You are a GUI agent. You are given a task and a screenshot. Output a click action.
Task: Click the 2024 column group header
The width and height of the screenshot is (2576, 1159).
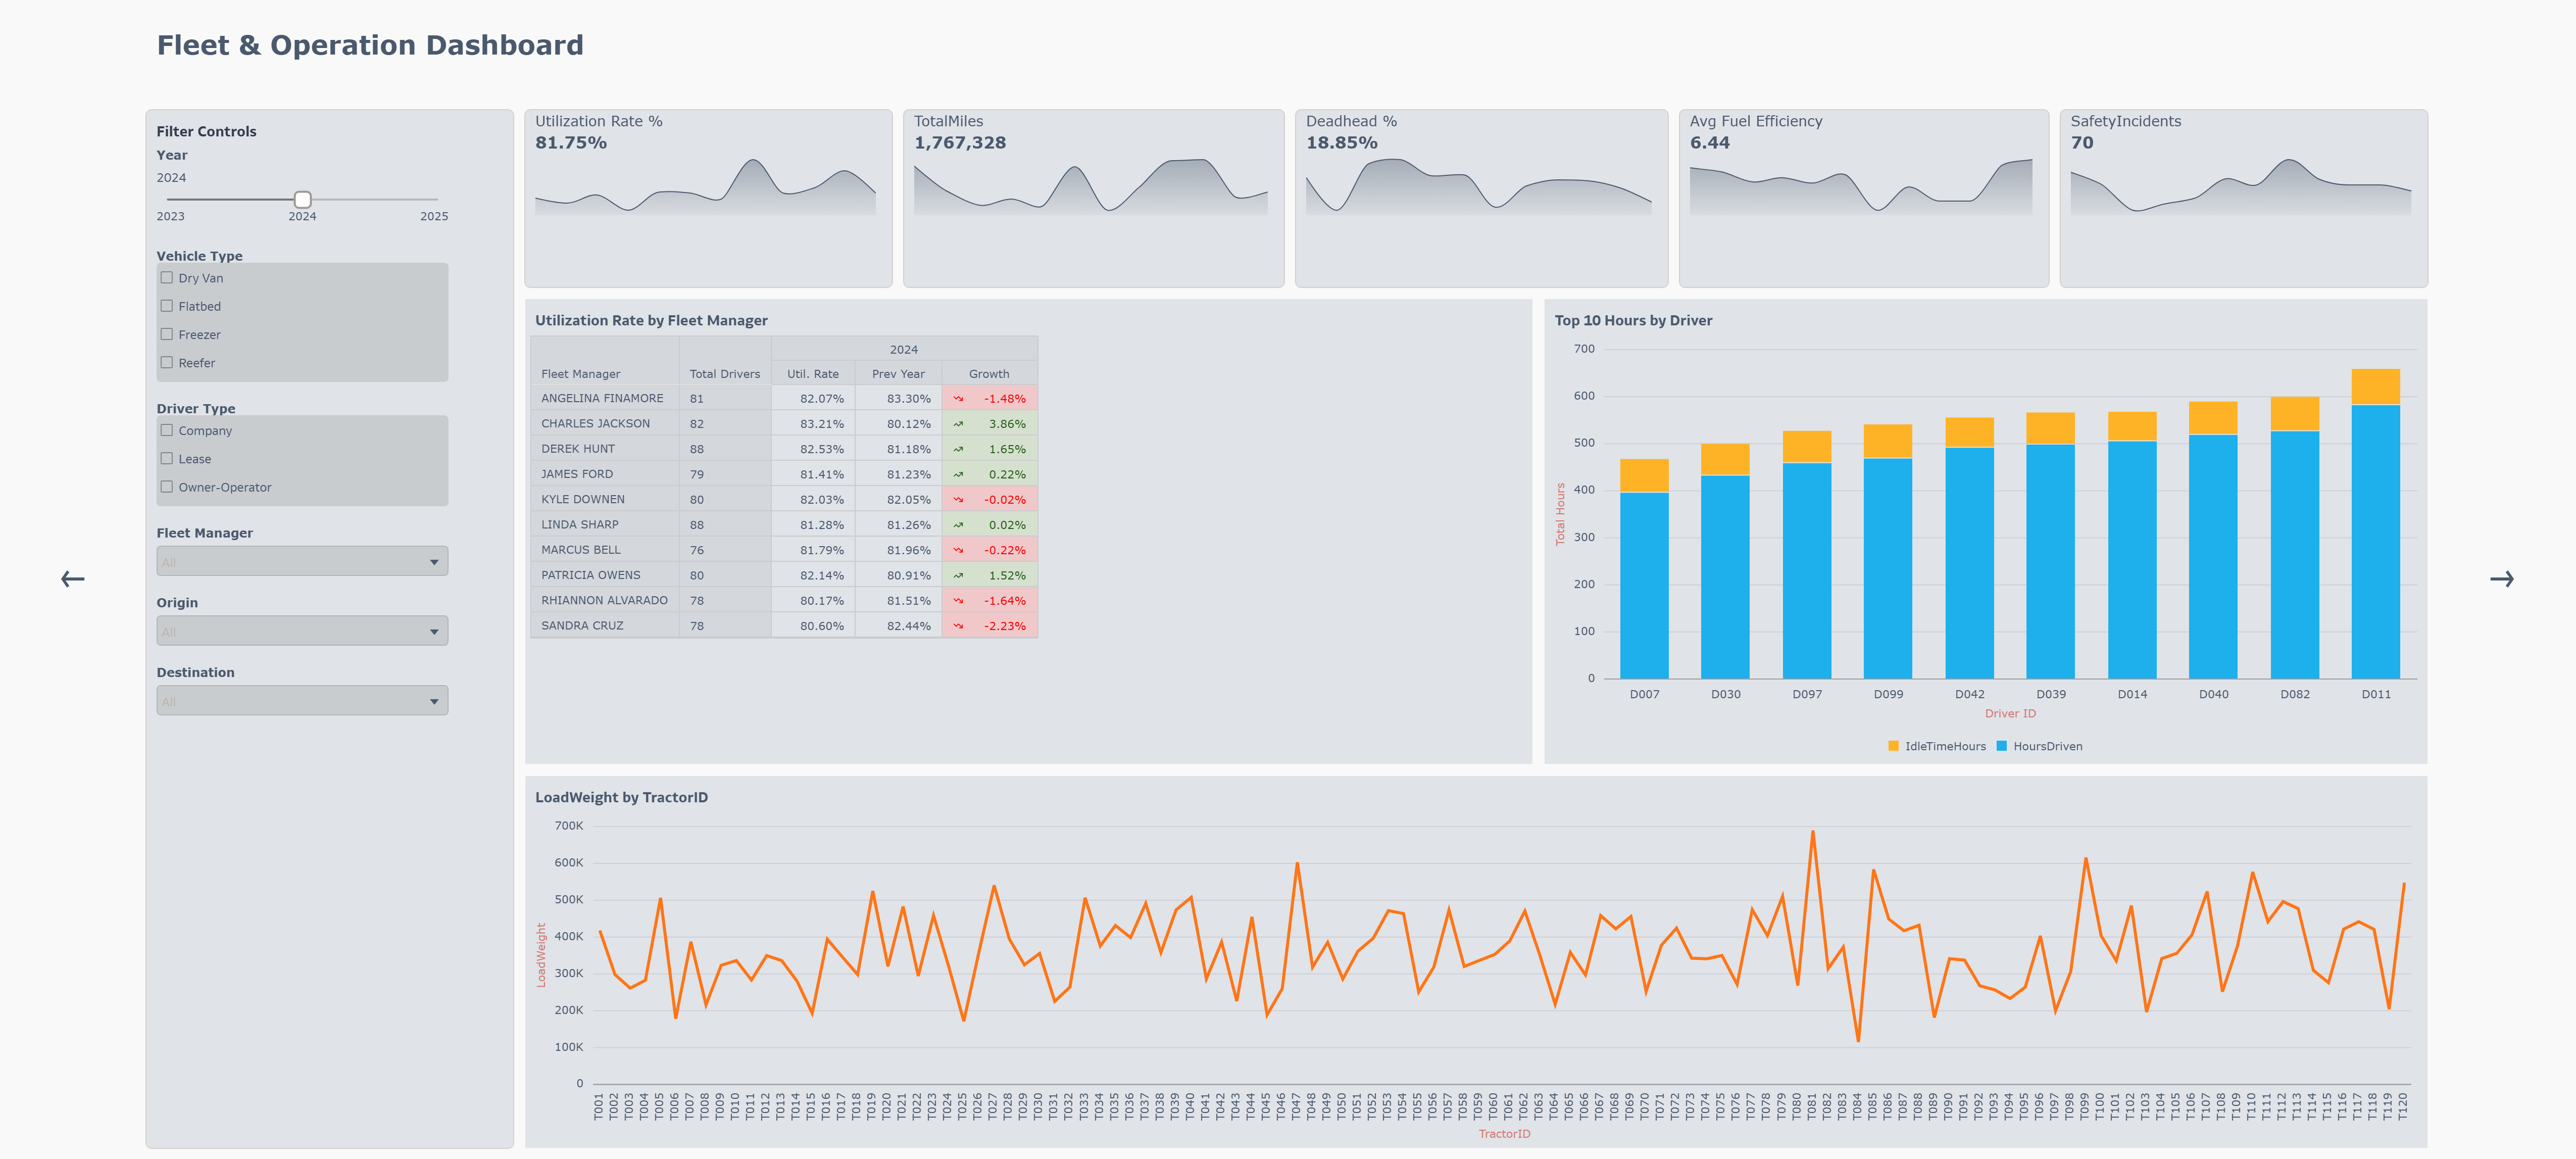click(904, 349)
